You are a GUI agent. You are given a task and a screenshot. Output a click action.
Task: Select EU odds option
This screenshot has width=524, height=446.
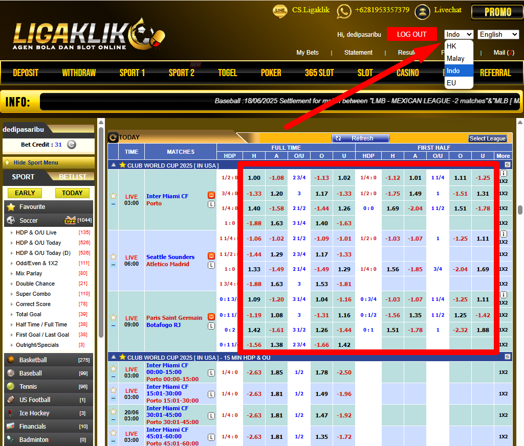tap(459, 83)
